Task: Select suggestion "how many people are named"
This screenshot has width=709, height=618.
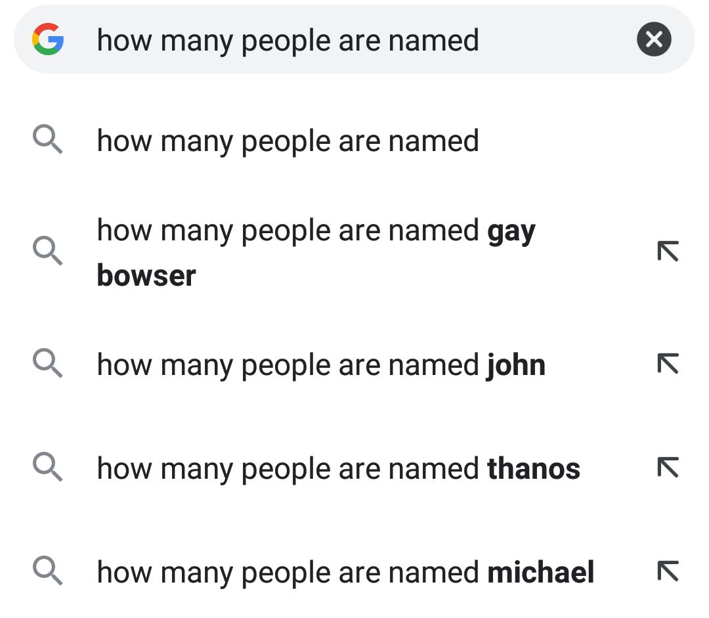Action: coord(288,141)
